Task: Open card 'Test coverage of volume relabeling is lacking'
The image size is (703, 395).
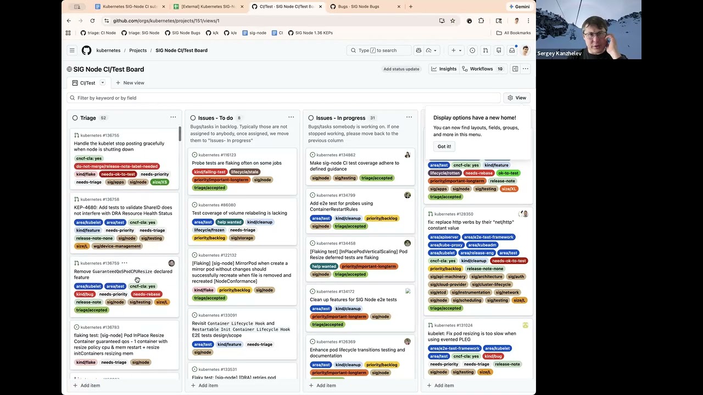Action: pos(239,213)
